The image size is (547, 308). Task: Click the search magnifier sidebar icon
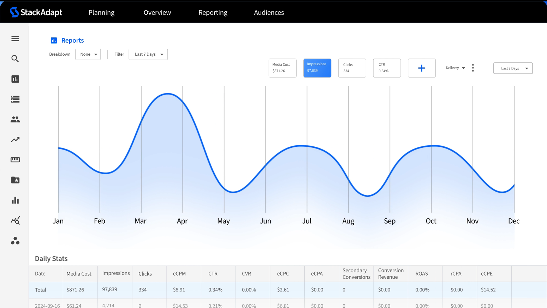[15, 59]
